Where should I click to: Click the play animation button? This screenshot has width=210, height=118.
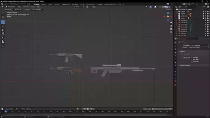89,109
